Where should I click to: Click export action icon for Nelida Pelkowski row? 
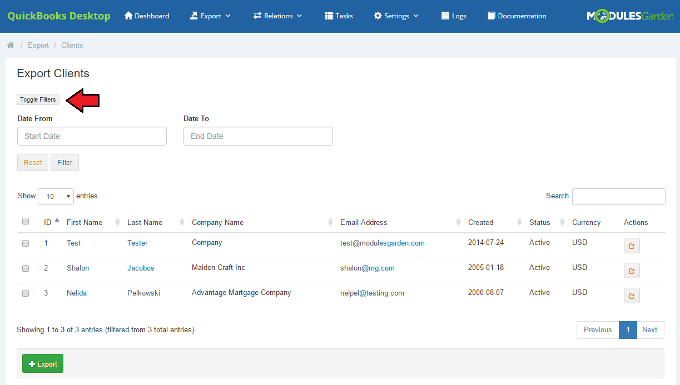[x=632, y=296]
